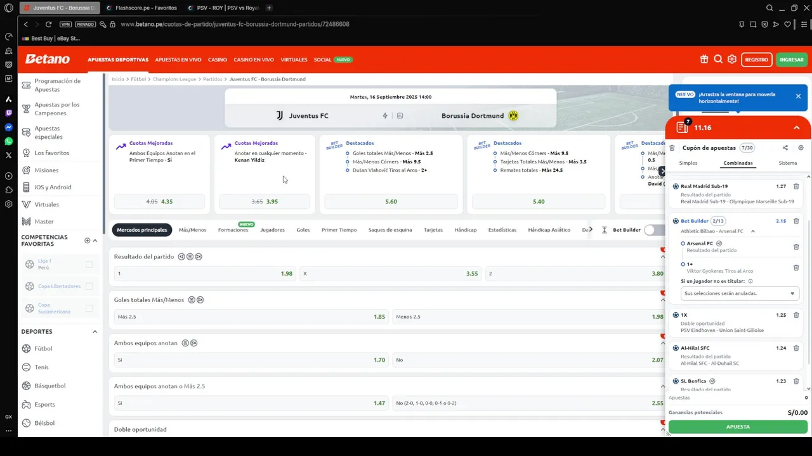Open bet coupon settings gear
812x456 pixels.
(801, 148)
